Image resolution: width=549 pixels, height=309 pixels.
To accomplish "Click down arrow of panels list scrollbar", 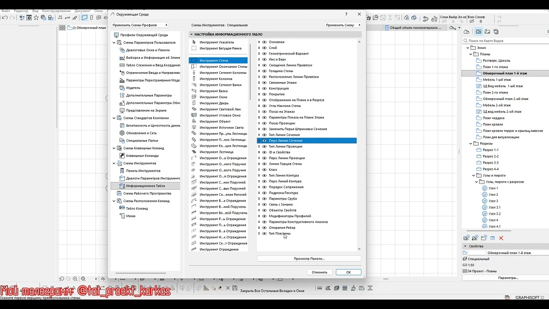I will (359, 249).
